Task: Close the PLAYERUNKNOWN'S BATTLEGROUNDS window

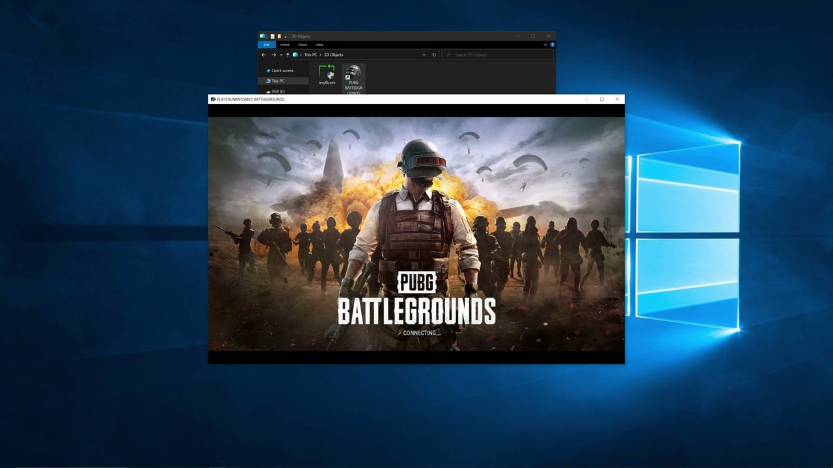Action: pos(617,99)
